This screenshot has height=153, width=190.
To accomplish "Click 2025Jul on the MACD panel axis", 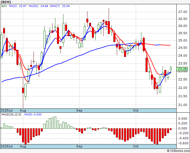I will click(7, 146).
